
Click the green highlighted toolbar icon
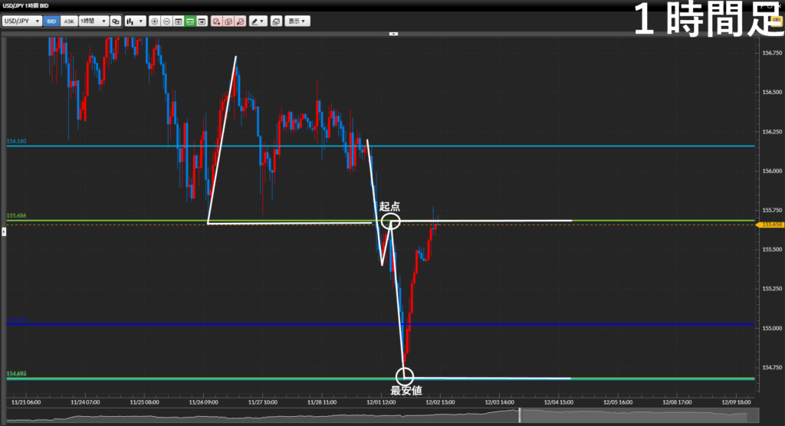(189, 21)
